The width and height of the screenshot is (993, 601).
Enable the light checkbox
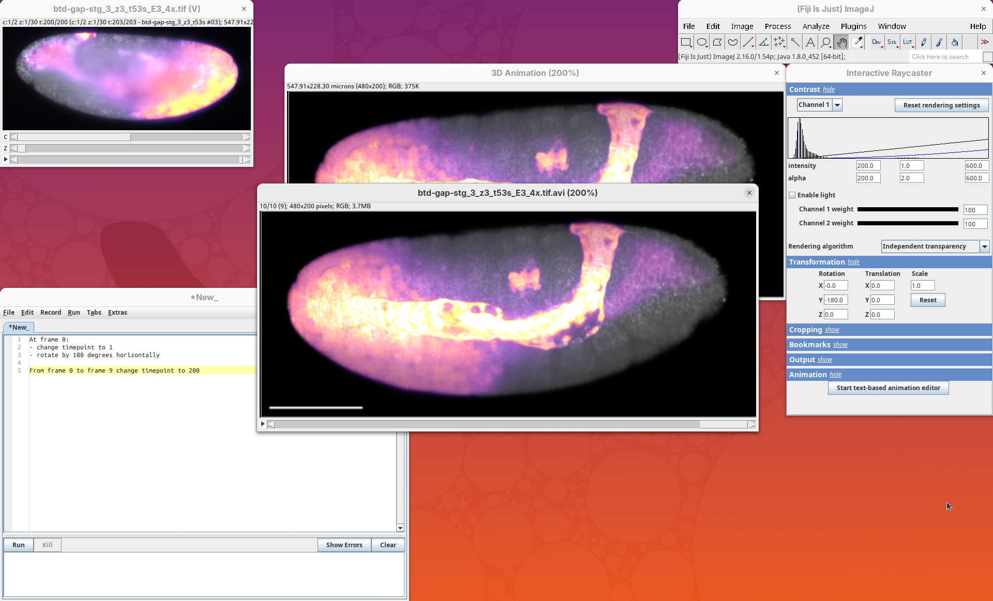(792, 195)
